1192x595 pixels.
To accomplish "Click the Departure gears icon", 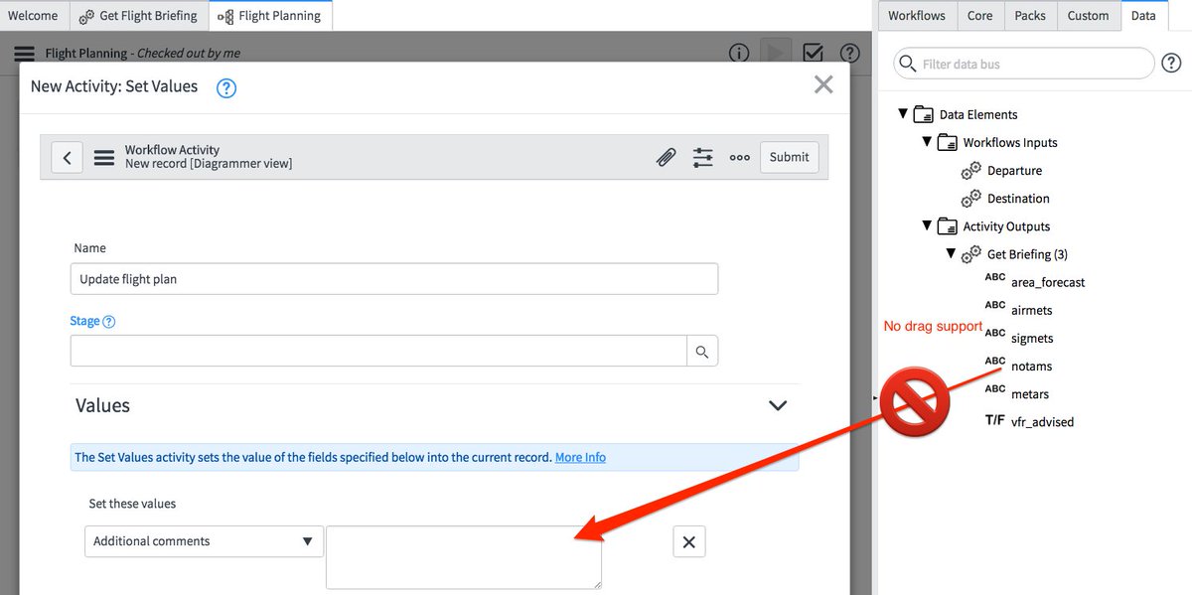I will 971,171.
